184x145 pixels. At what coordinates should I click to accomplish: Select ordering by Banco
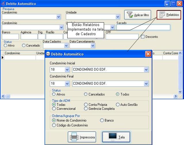pos(102,120)
